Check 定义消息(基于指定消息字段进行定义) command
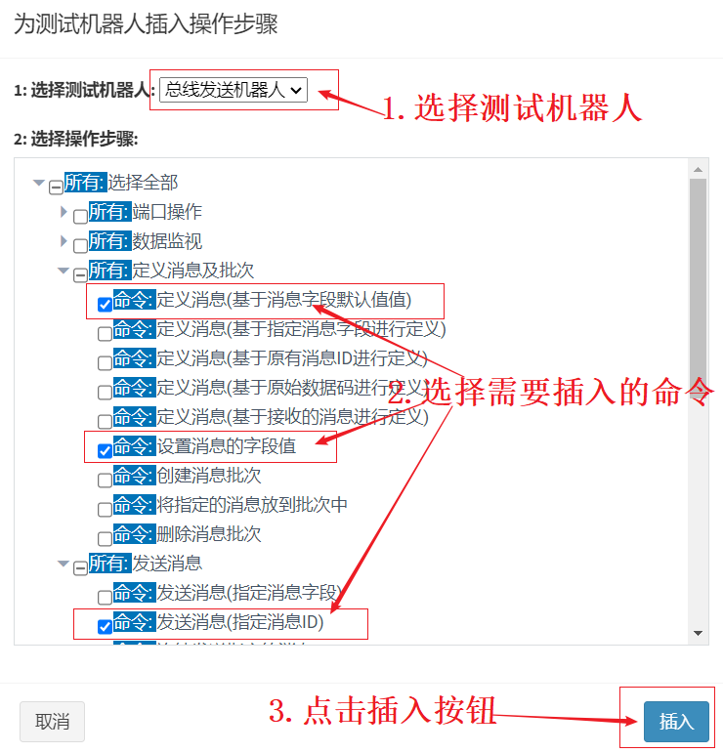 tap(105, 334)
